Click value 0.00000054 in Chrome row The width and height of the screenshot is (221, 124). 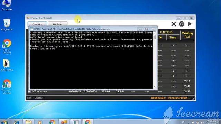point(90,91)
